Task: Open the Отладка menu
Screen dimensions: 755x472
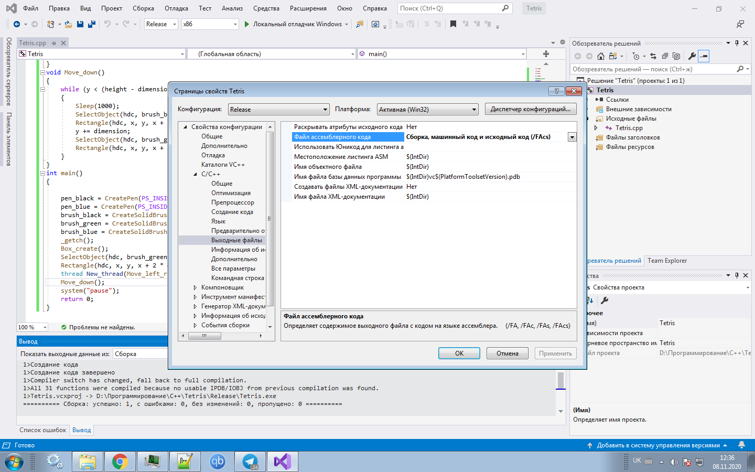Action: [x=176, y=8]
